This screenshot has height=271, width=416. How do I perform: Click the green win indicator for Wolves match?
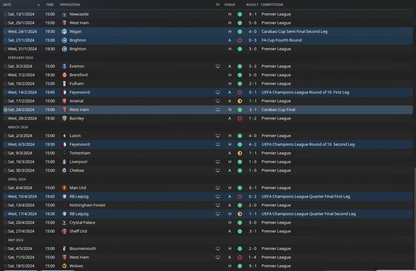[x=240, y=266]
